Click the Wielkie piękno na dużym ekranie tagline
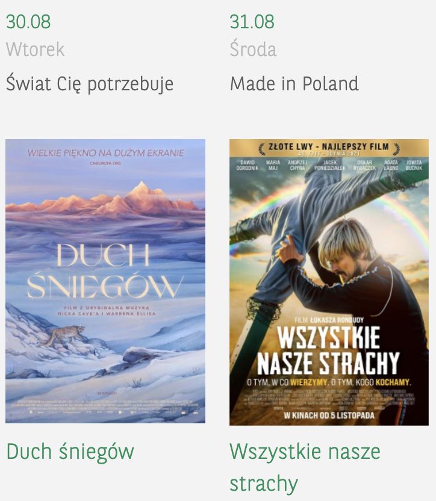 (105, 153)
